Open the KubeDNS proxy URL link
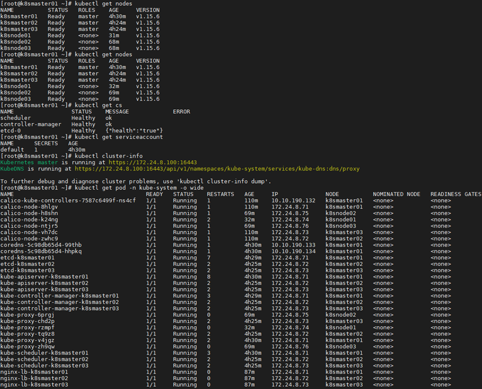This screenshot has width=482, height=389. coord(217,169)
